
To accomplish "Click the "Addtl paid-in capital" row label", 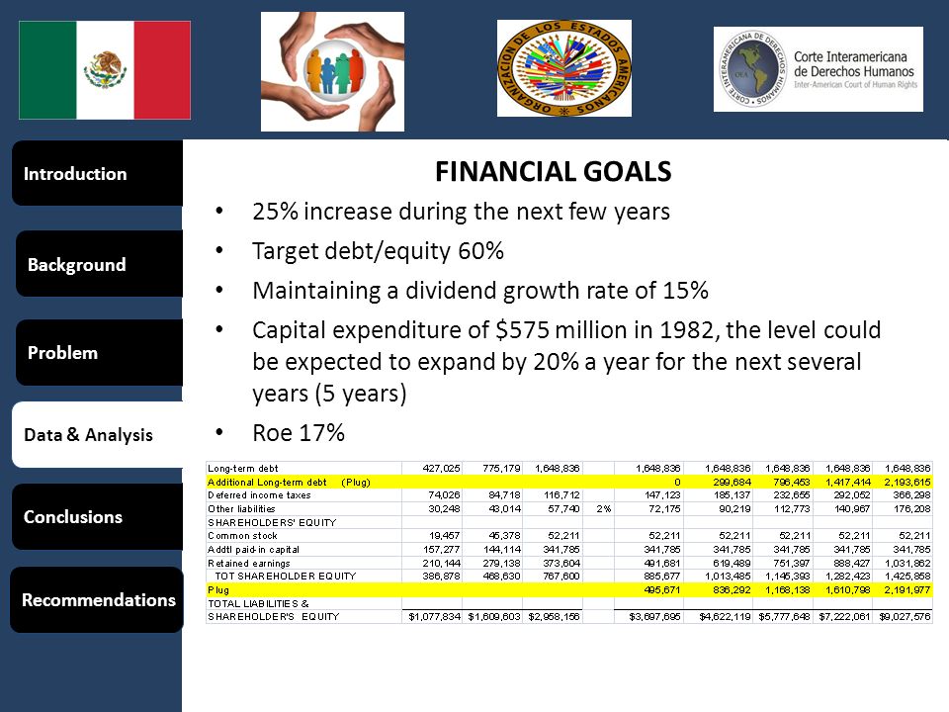I will coord(254,550).
